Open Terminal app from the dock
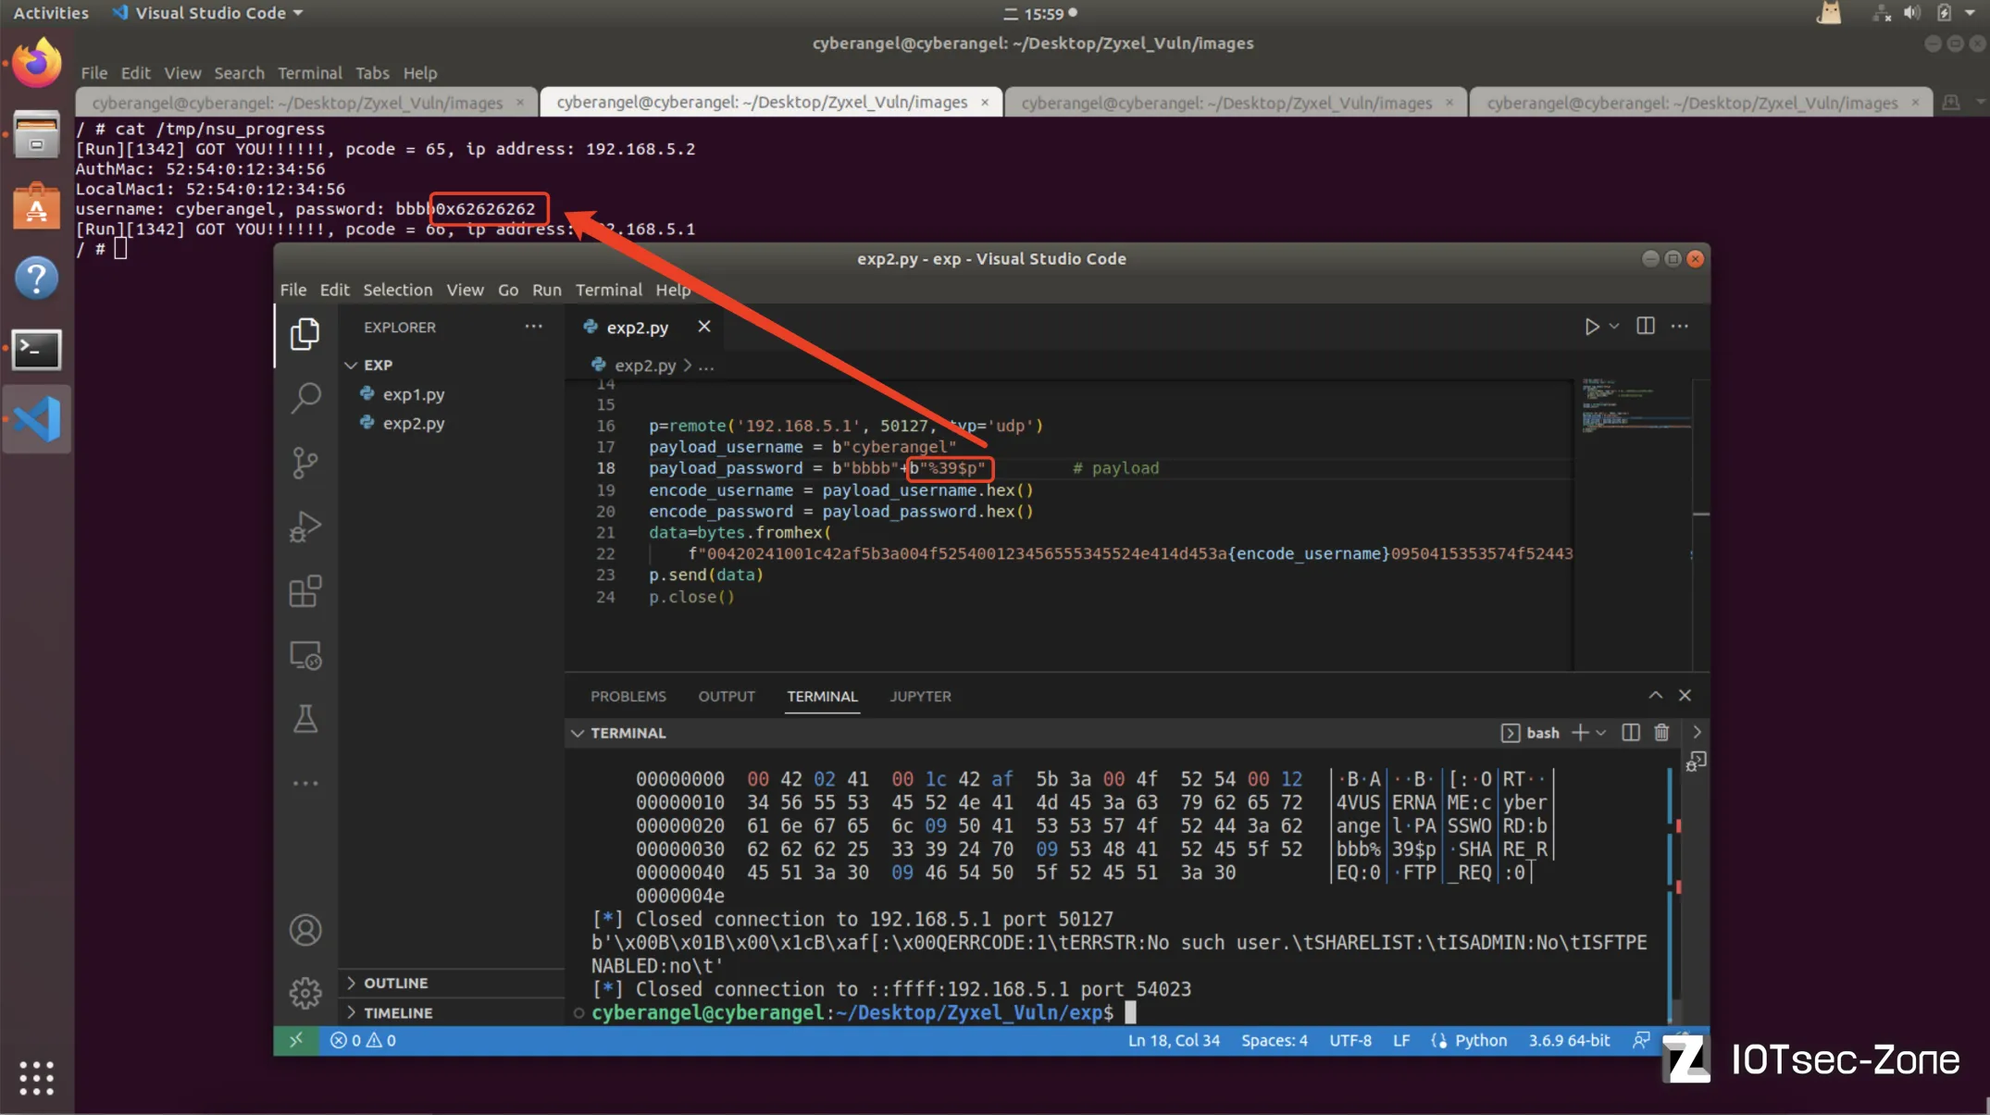This screenshot has width=1990, height=1115. (36, 350)
